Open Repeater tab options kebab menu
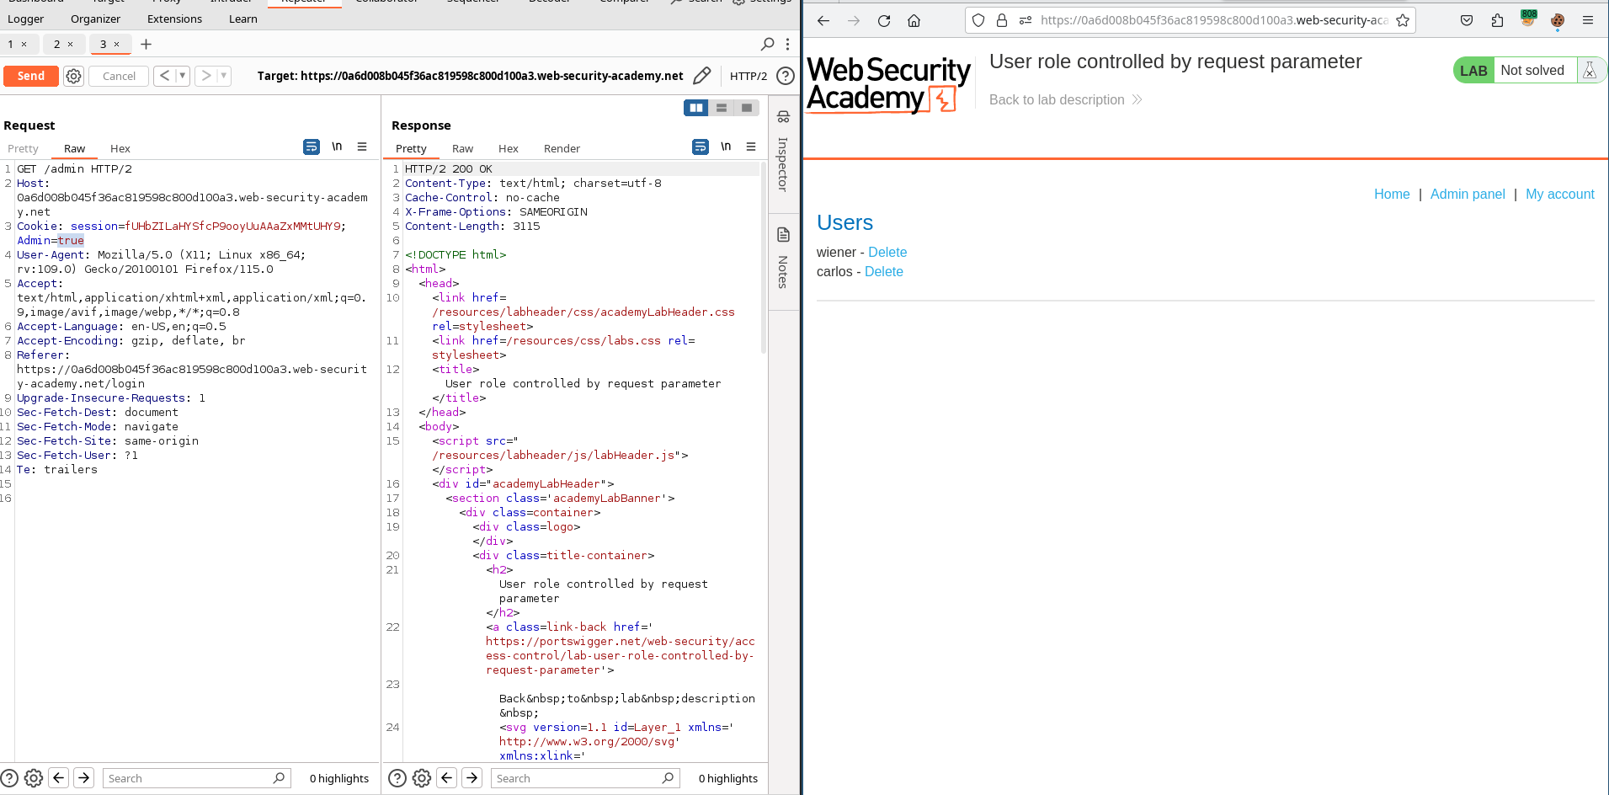The image size is (1609, 795). point(787,44)
